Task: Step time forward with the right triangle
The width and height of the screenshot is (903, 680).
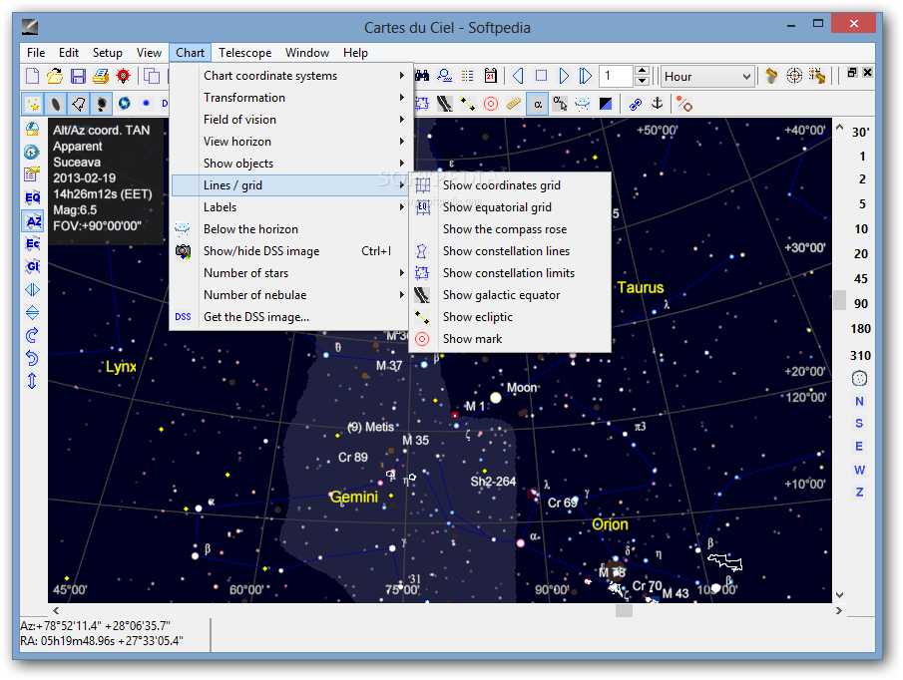Action: click(564, 76)
